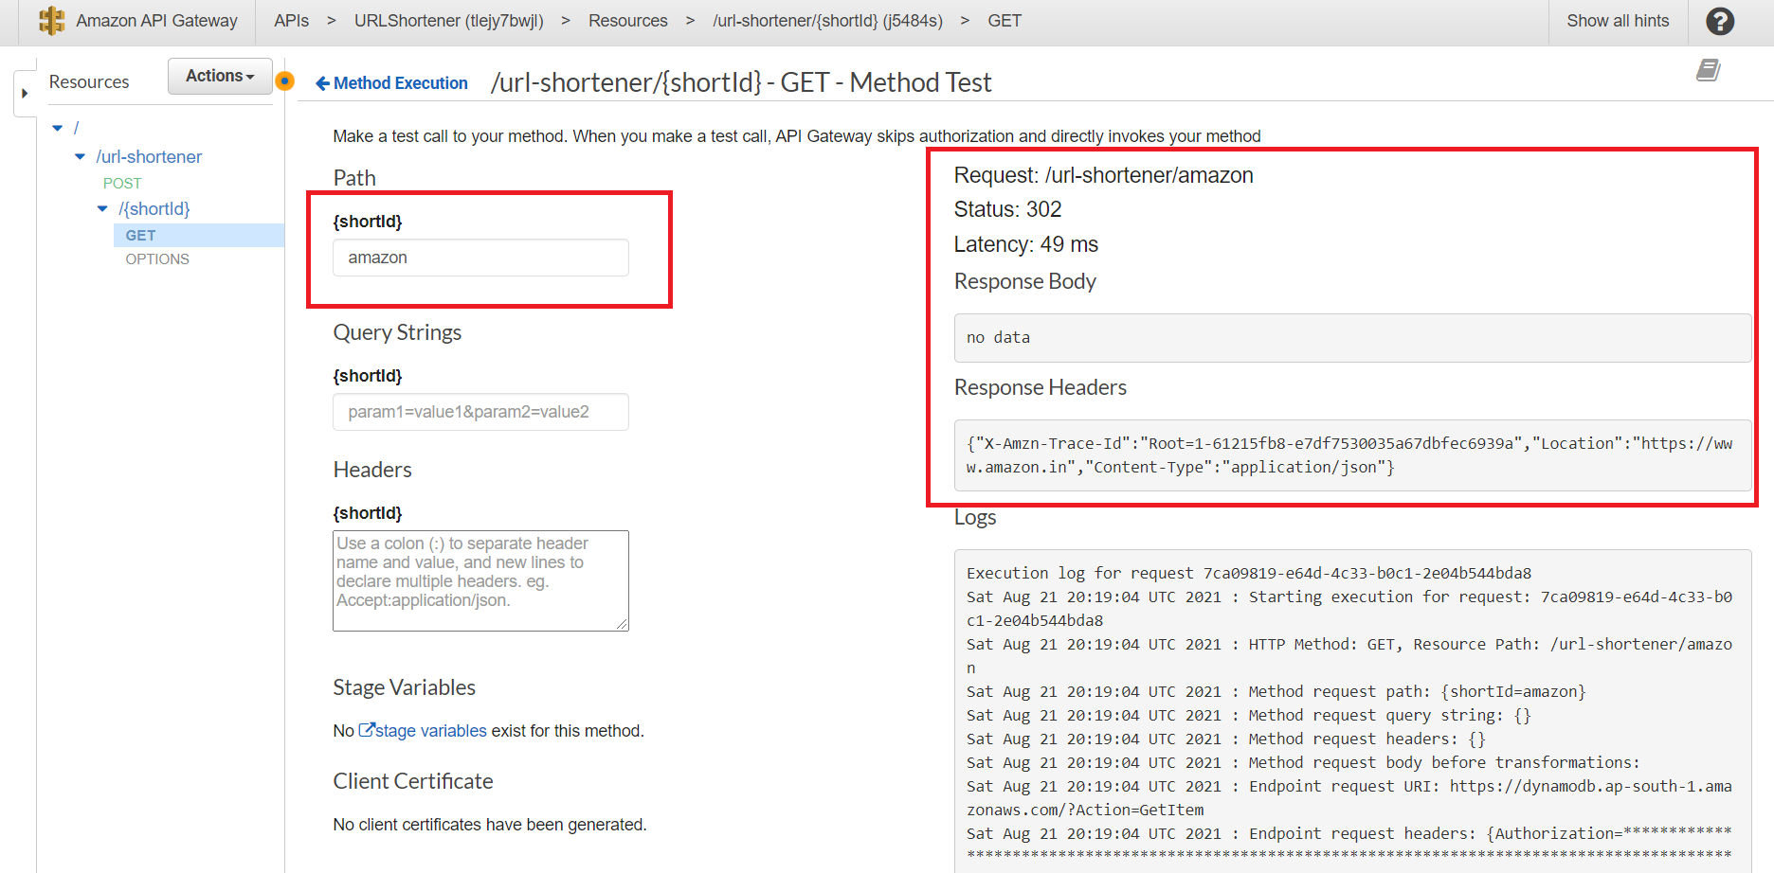Open Resources in the breadcrumb
The image size is (1774, 873).
tap(627, 21)
